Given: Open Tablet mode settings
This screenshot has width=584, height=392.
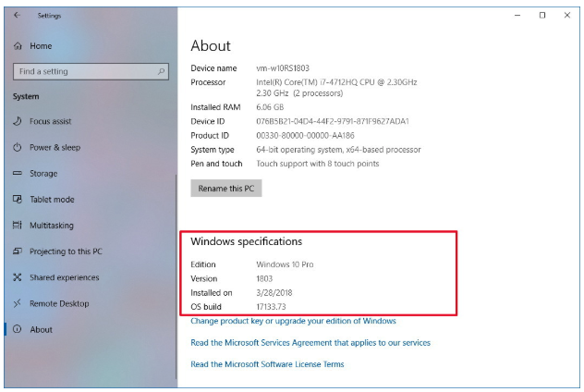Looking at the screenshot, I should pos(52,200).
